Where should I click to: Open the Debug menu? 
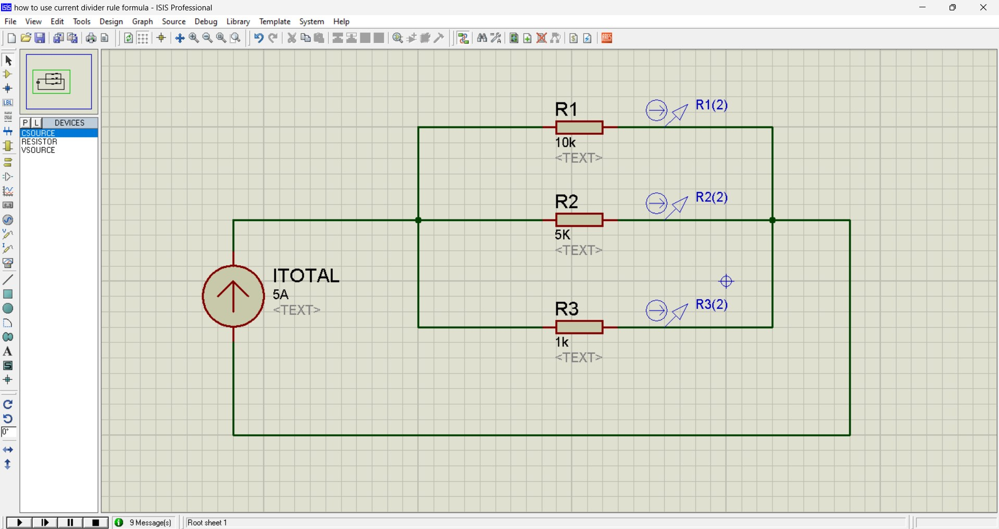click(x=206, y=21)
